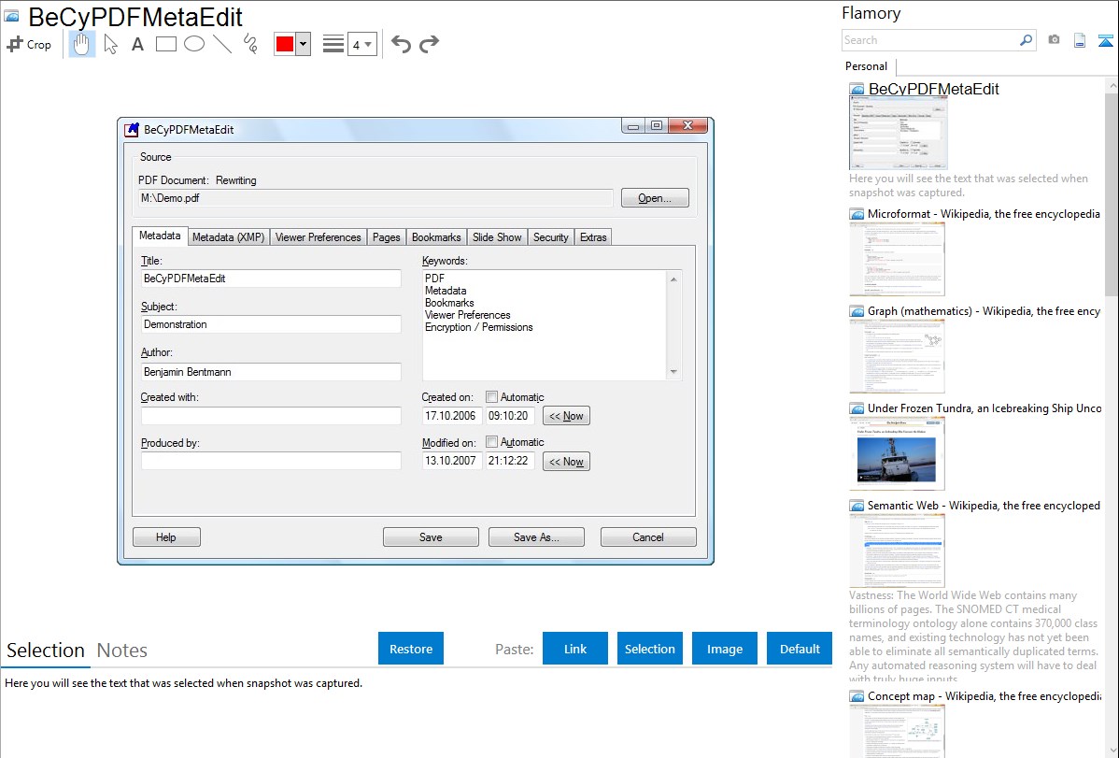Toggle the Automatic checkbox for Modified on
Screen dimensions: 1119x758
[491, 441]
